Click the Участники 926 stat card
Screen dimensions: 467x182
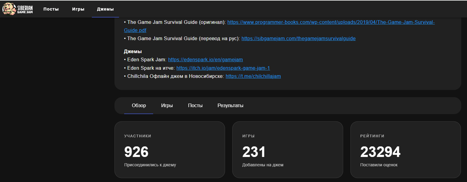tap(170, 150)
